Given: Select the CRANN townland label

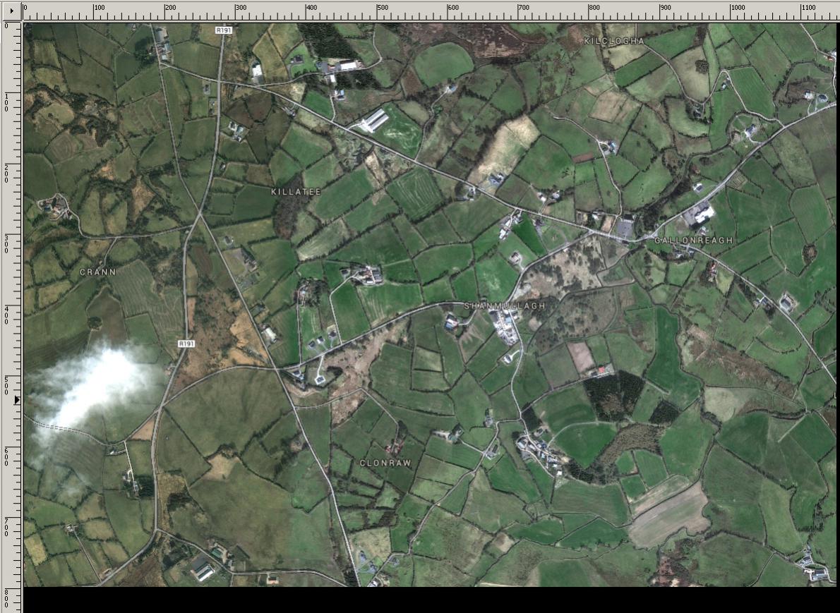Looking at the screenshot, I should [x=97, y=272].
